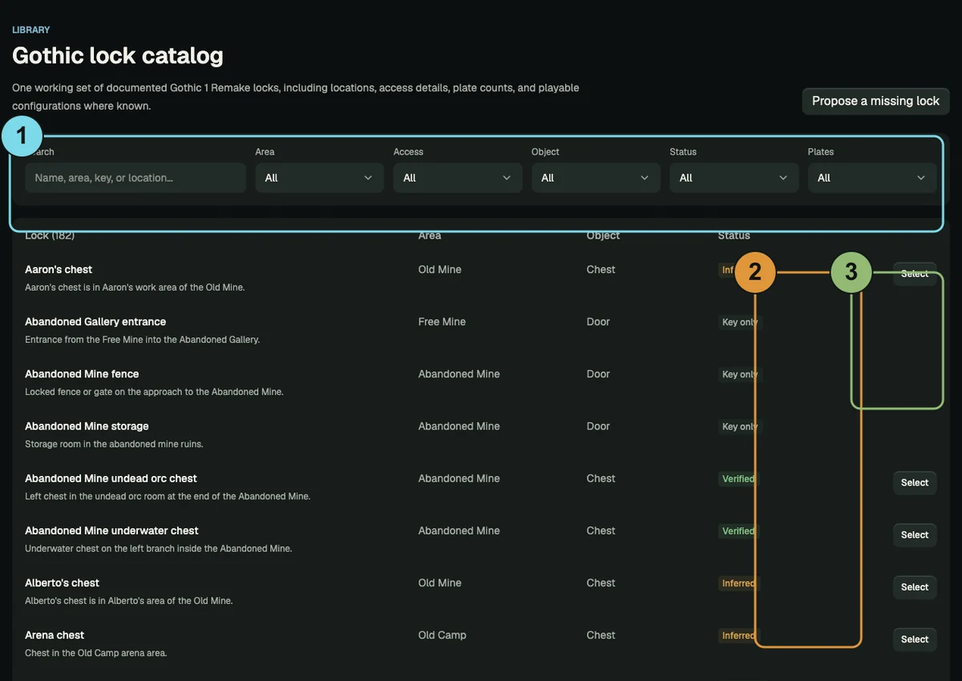Click the Aaron's chest row title
This screenshot has width=962, height=681.
(59, 270)
